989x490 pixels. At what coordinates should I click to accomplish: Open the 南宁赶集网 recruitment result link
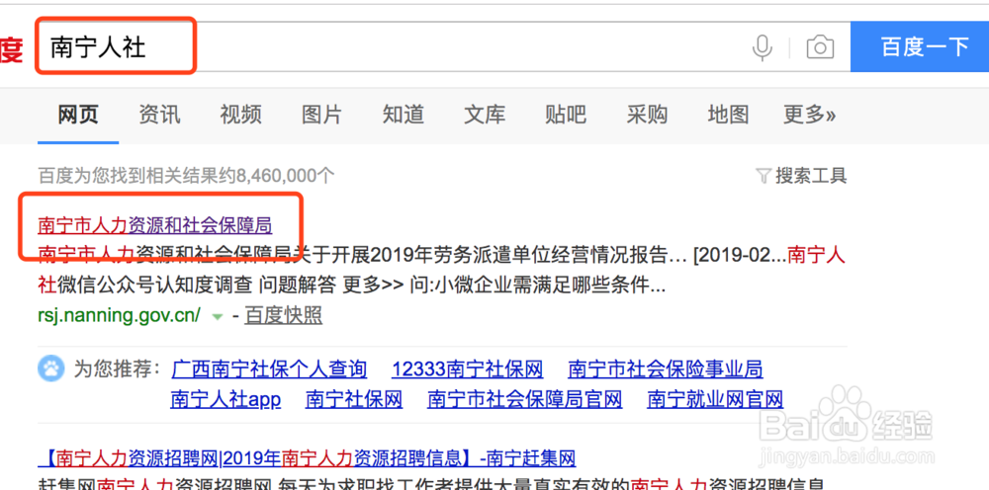pos(307,457)
